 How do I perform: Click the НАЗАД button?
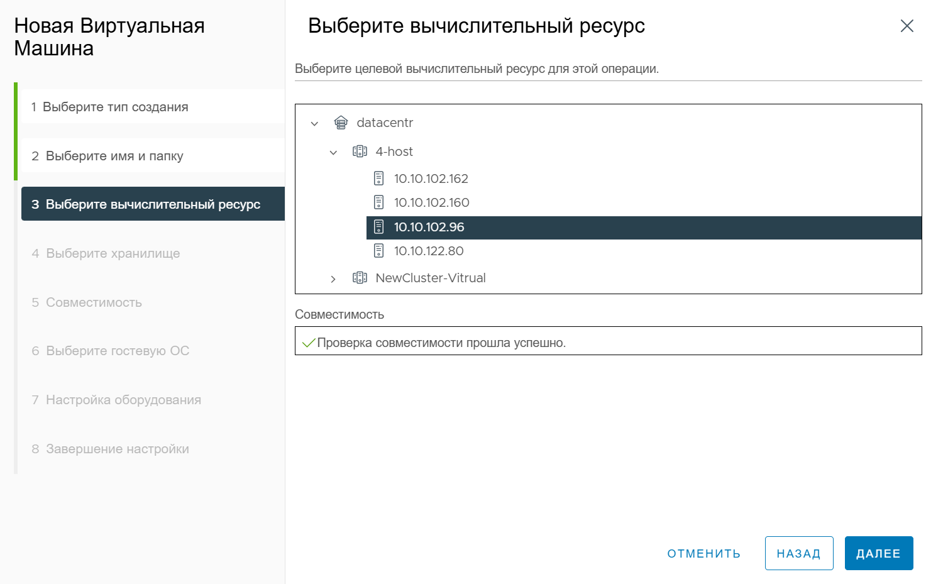click(799, 553)
